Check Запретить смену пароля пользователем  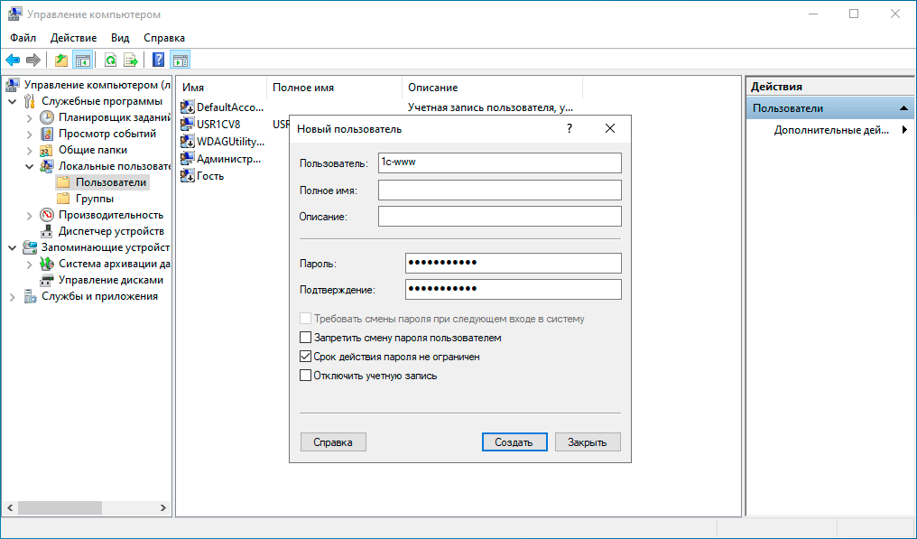click(x=305, y=338)
